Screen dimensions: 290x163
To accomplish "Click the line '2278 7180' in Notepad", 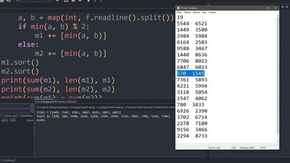I will [x=192, y=124].
